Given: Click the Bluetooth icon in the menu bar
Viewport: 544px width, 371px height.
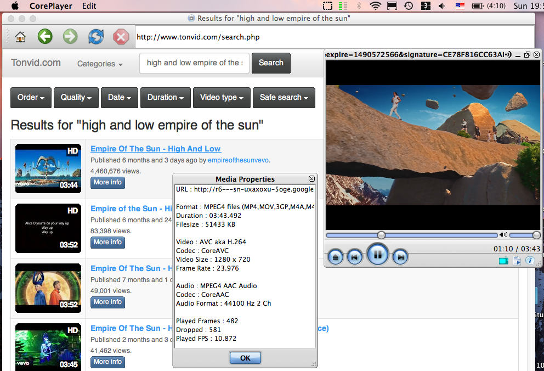Looking at the screenshot, I should (x=359, y=6).
